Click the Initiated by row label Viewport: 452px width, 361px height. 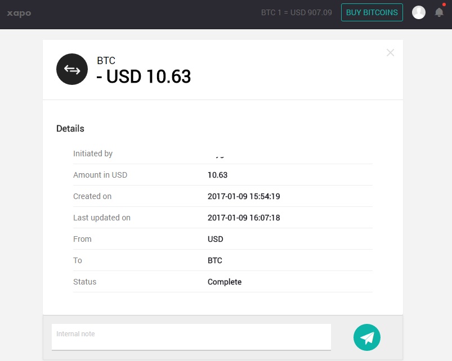(93, 154)
